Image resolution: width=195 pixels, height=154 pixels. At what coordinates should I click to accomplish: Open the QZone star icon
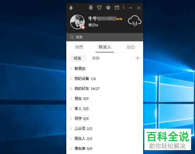coord(108,7)
